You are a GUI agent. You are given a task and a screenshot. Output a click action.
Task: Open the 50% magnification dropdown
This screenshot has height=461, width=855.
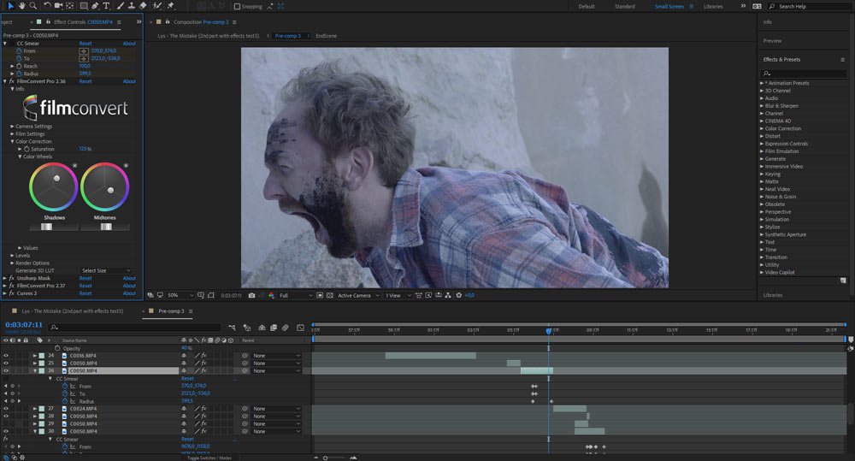pyautogui.click(x=180, y=295)
